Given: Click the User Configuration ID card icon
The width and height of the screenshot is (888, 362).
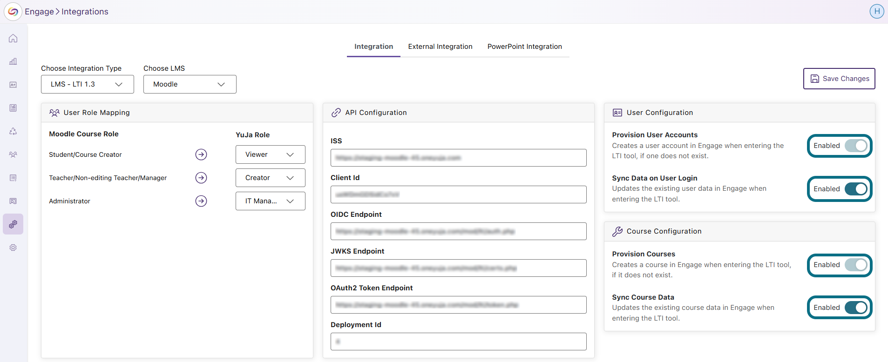Looking at the screenshot, I should 617,113.
